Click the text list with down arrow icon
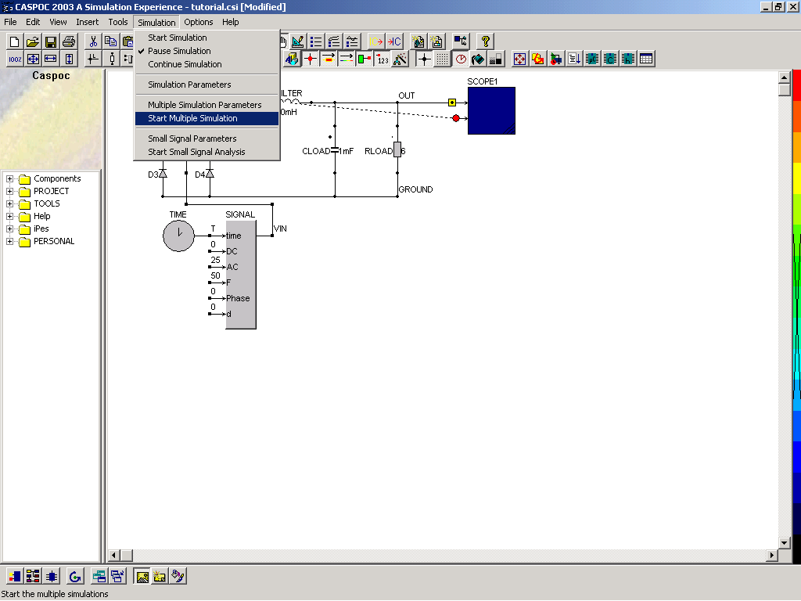801x601 pixels. [573, 59]
